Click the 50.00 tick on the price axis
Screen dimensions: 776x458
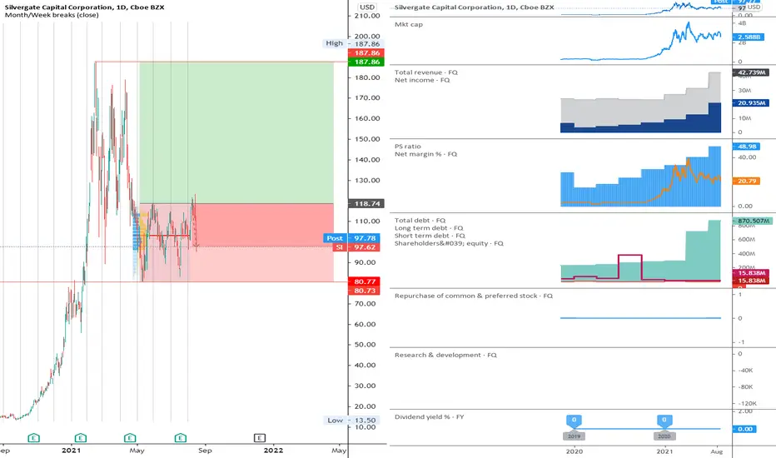pos(366,345)
